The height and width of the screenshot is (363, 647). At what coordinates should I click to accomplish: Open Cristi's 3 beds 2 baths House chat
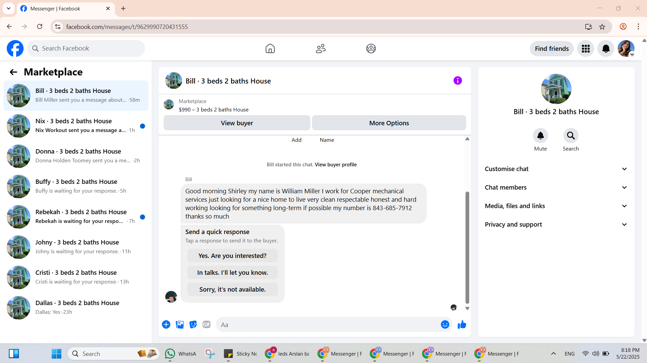[76, 277]
